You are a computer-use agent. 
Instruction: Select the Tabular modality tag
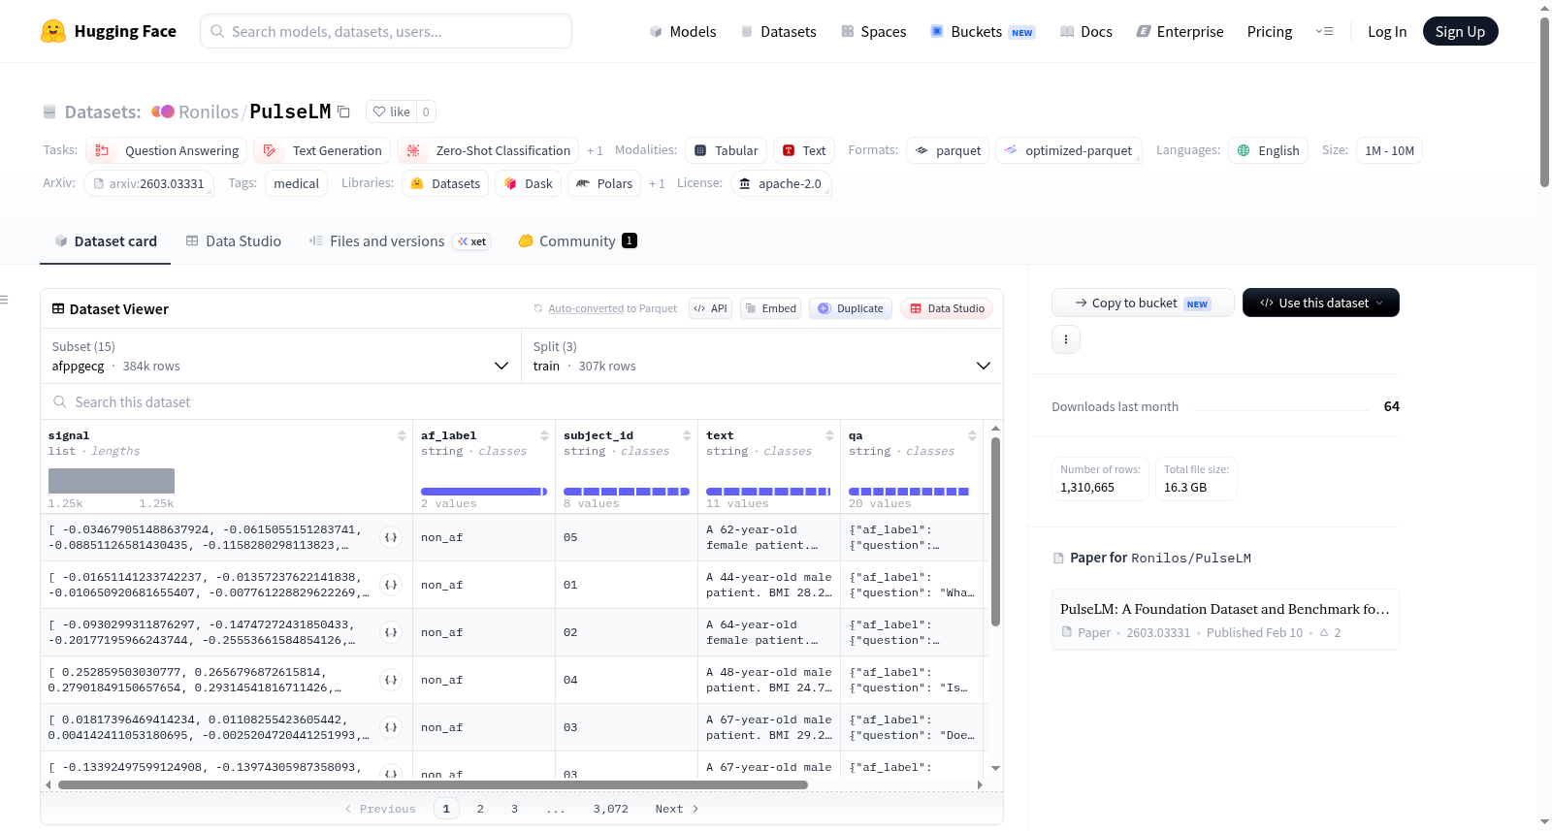pyautogui.click(x=727, y=150)
